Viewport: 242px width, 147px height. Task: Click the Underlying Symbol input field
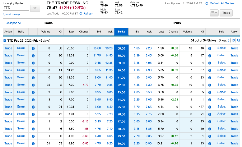16,8
